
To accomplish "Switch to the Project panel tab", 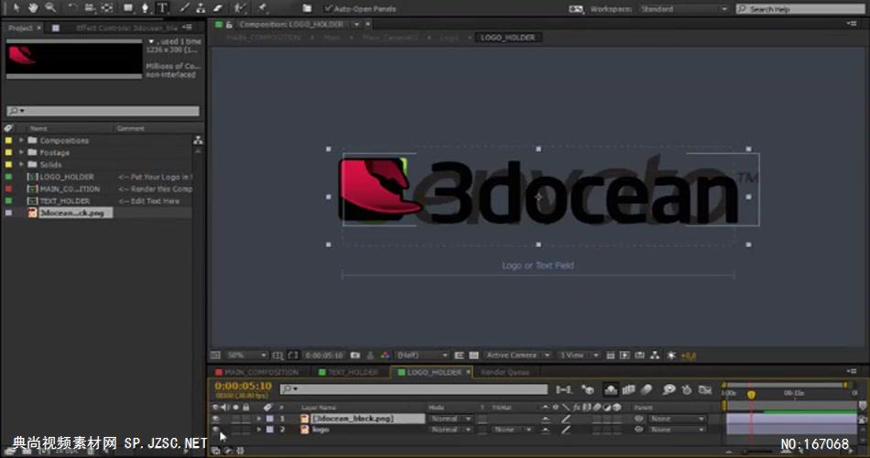I will tap(20, 27).
